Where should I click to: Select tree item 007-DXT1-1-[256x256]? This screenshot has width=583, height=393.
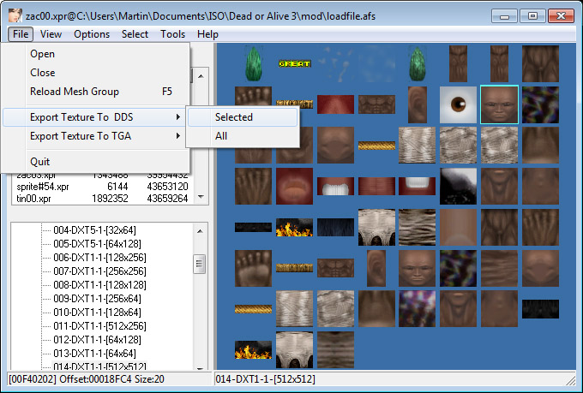(100, 271)
